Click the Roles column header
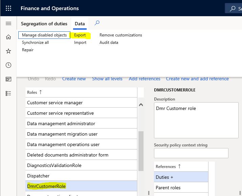This screenshot has width=242, height=196. (x=81, y=92)
